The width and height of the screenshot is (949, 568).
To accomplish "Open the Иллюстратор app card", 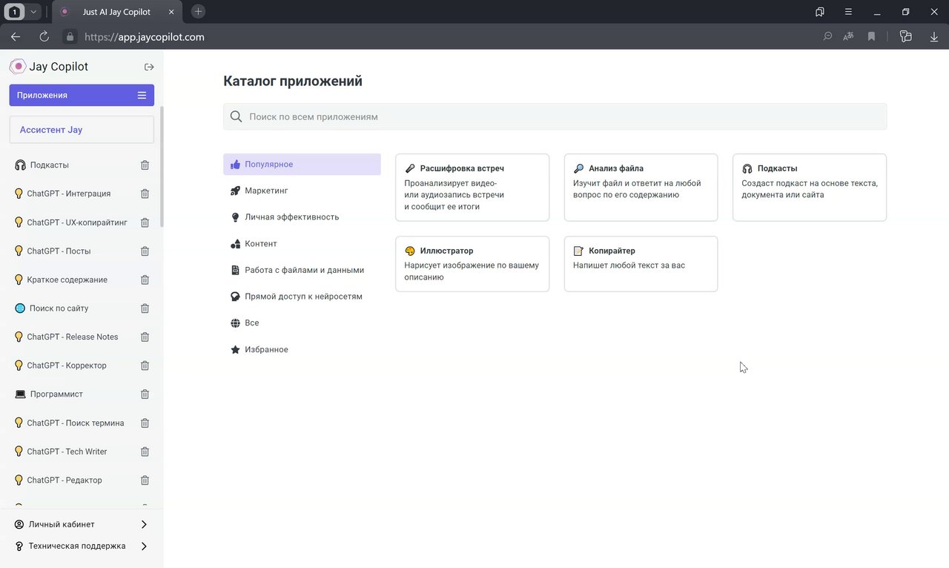I will coord(472,264).
